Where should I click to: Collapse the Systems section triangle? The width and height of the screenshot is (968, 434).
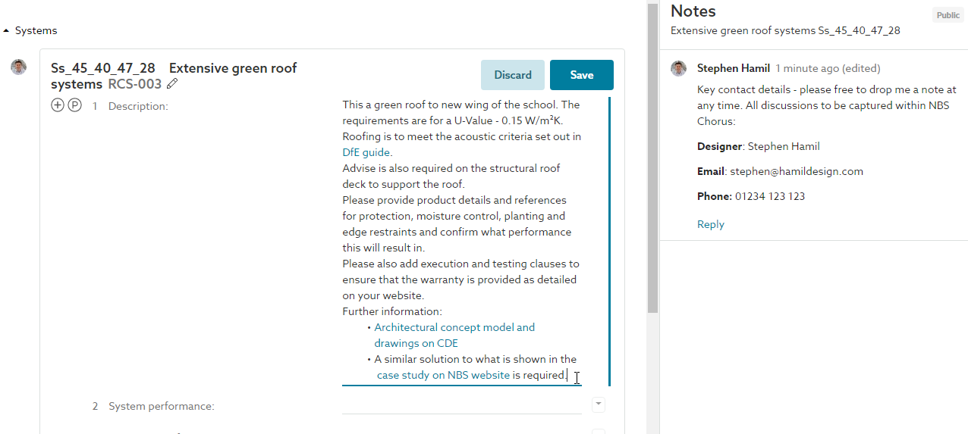tap(7, 31)
